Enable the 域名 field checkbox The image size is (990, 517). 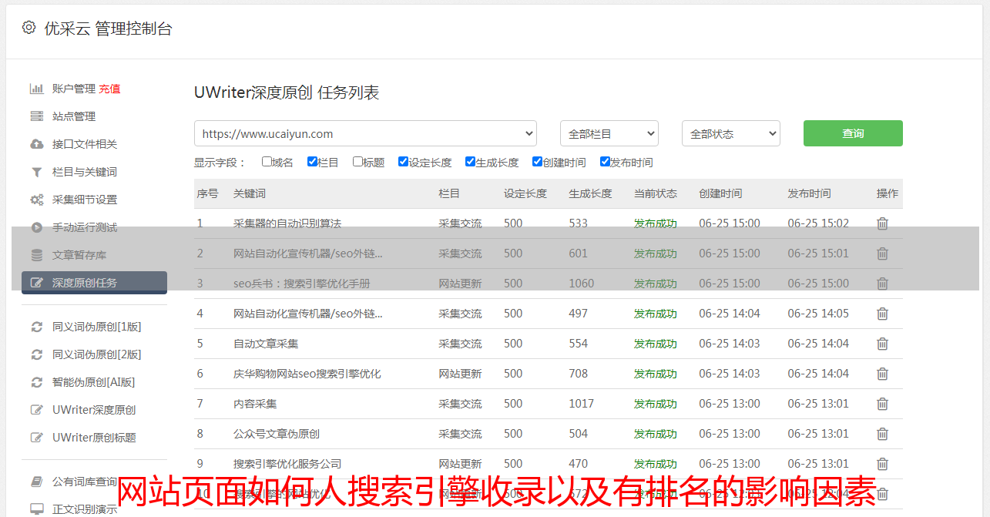click(267, 162)
